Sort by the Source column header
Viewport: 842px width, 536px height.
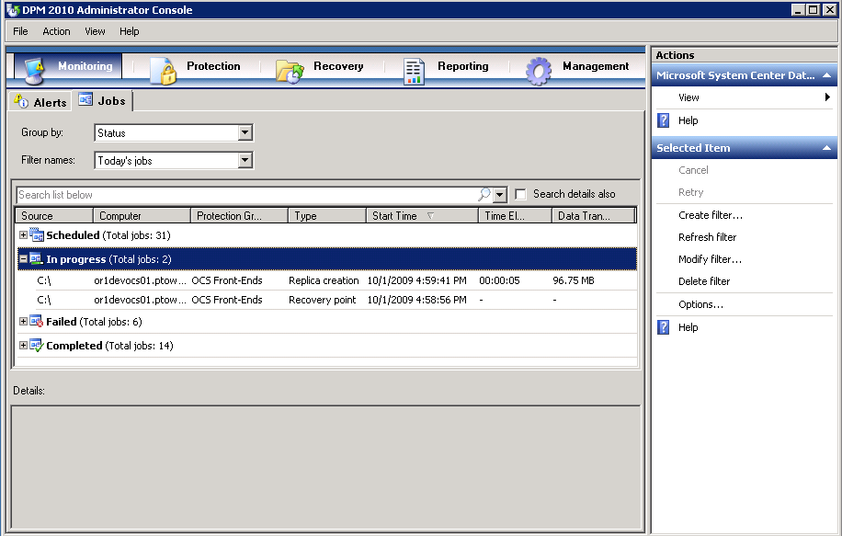coord(54,215)
